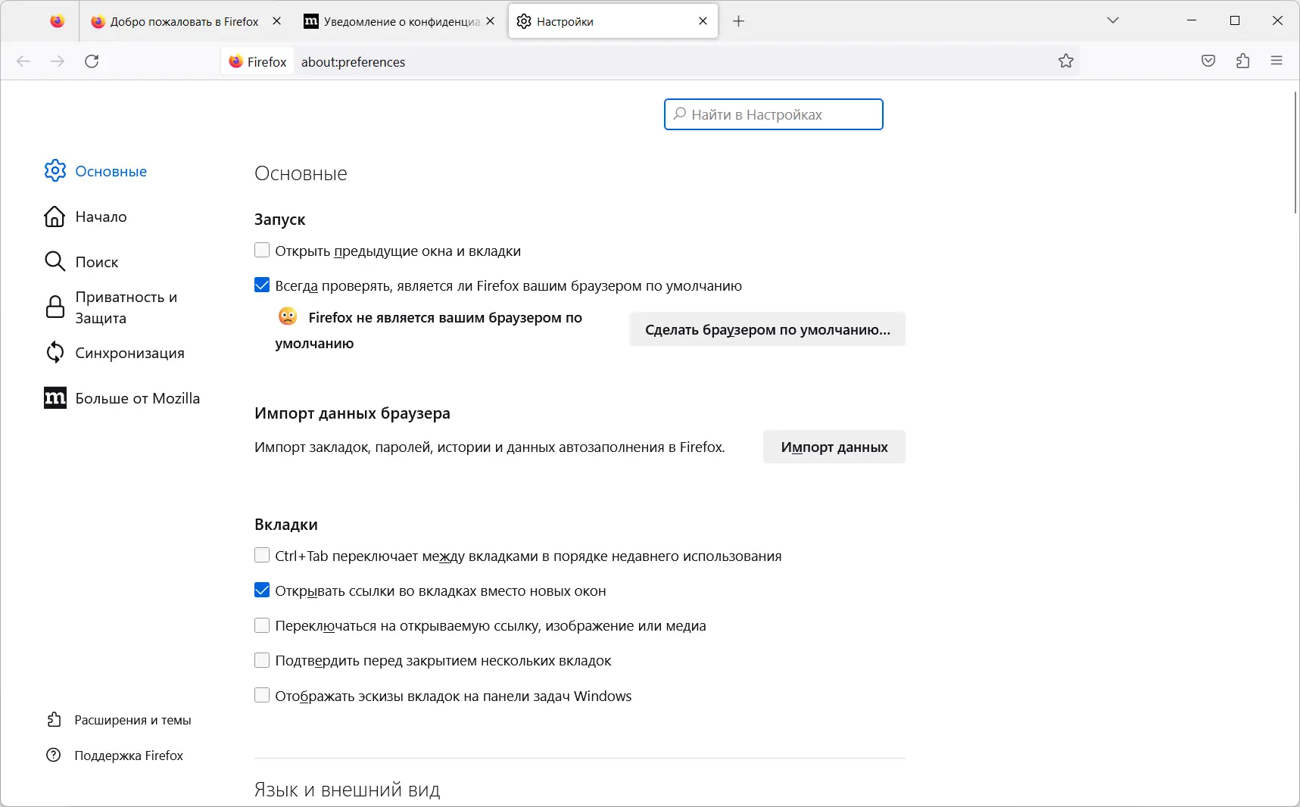Open the Поддержка Firefox link
The width and height of the screenshot is (1300, 807).
click(128, 756)
